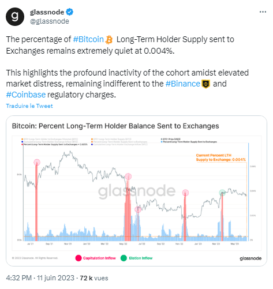Click the blue verified badge

coord(69,12)
